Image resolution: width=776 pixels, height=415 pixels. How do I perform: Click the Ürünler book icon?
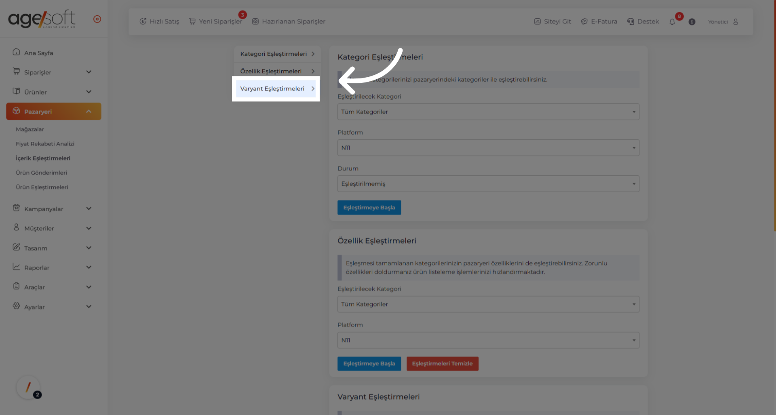click(x=16, y=91)
